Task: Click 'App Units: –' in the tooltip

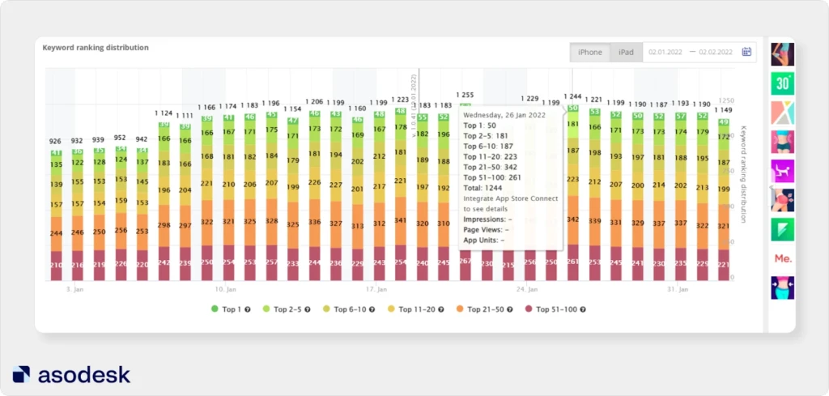Action: (x=484, y=240)
